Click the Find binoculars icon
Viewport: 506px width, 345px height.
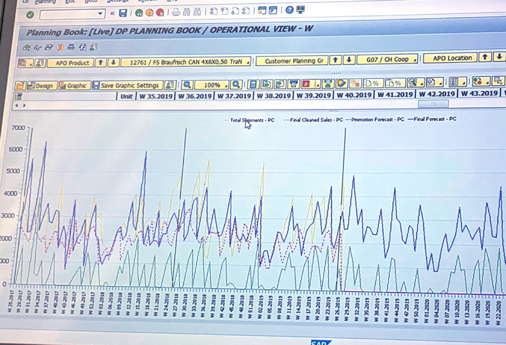pyautogui.click(x=187, y=12)
